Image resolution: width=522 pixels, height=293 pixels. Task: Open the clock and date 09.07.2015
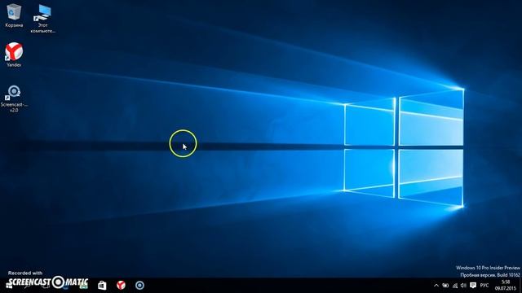pyautogui.click(x=506, y=286)
